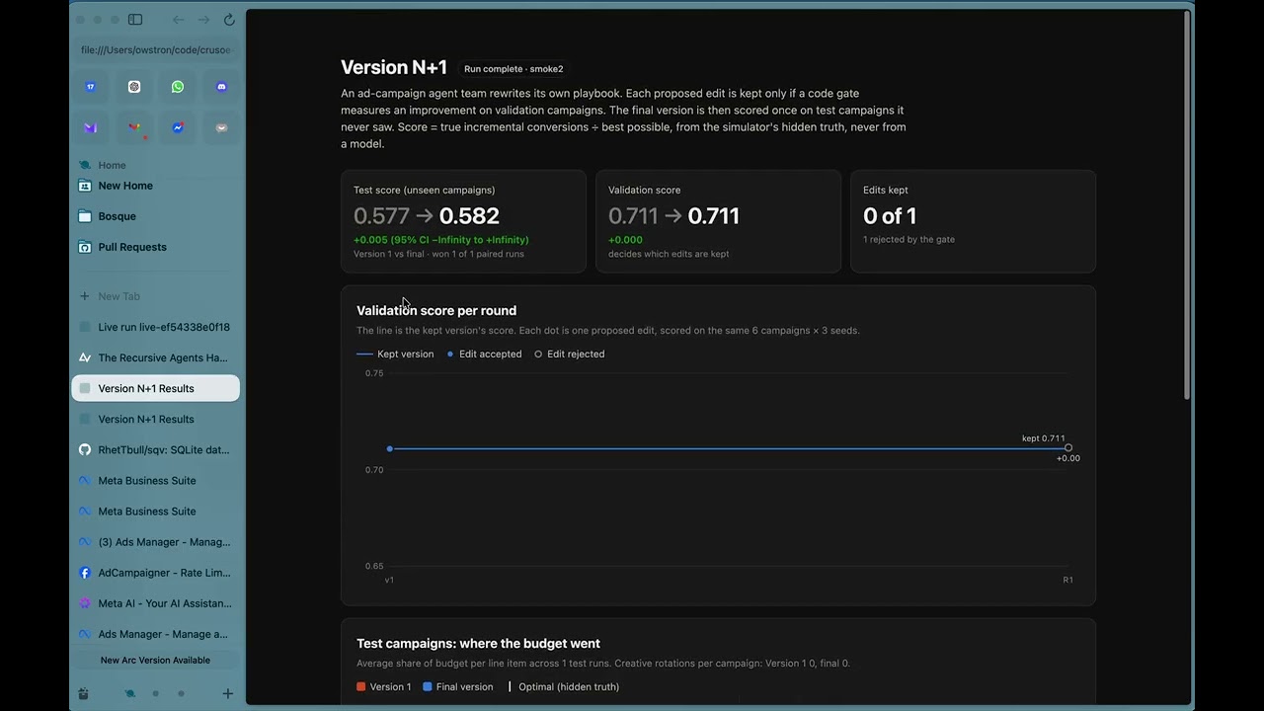Switch to the Live run live-ef54338e0f18 tab

tap(155, 327)
